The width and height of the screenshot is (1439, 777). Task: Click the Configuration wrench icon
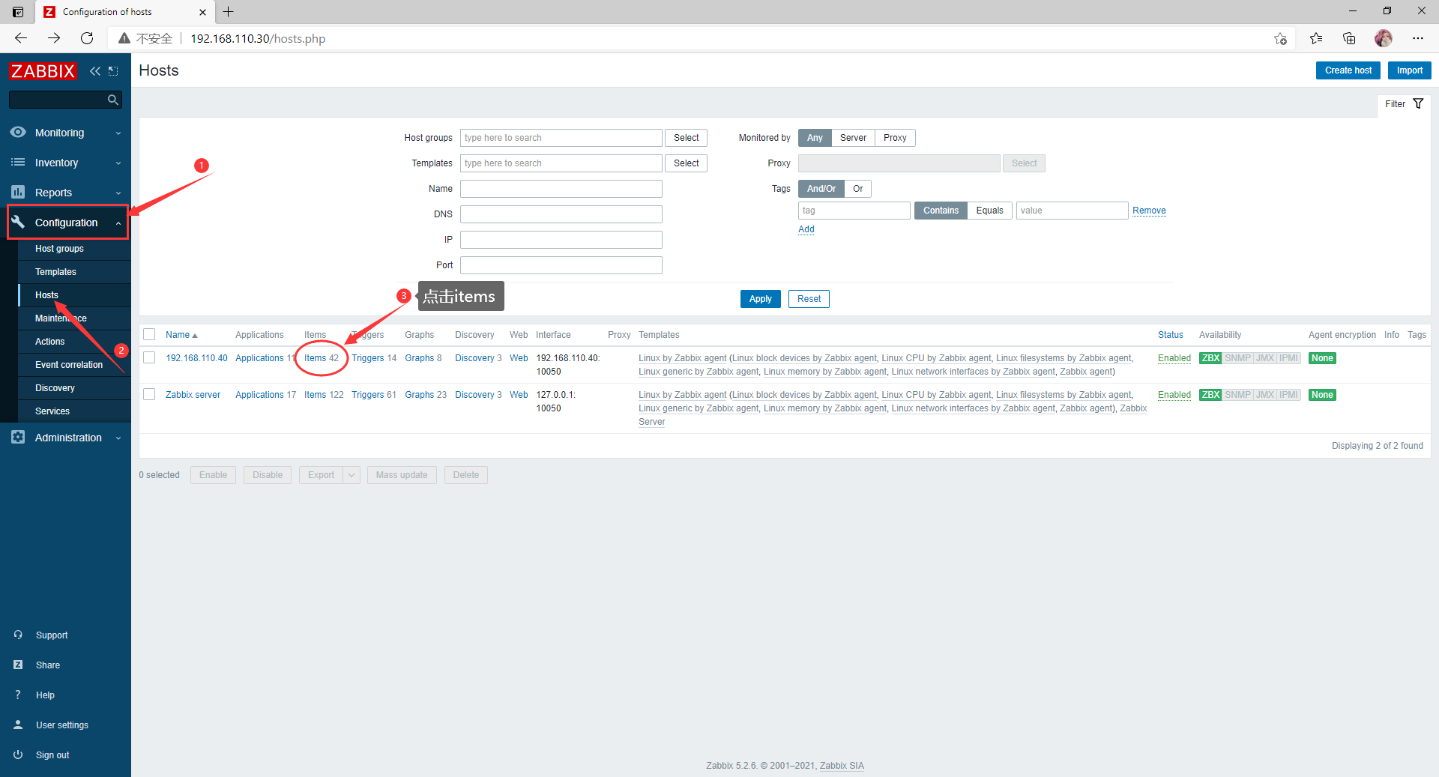tap(18, 222)
